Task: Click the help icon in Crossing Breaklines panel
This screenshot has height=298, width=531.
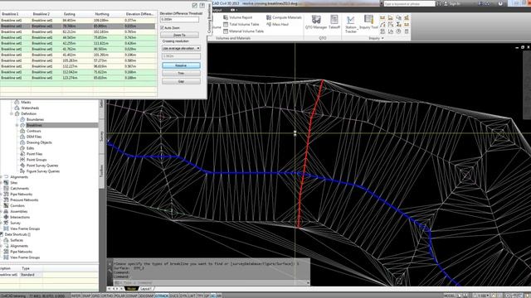Action: 202,5
